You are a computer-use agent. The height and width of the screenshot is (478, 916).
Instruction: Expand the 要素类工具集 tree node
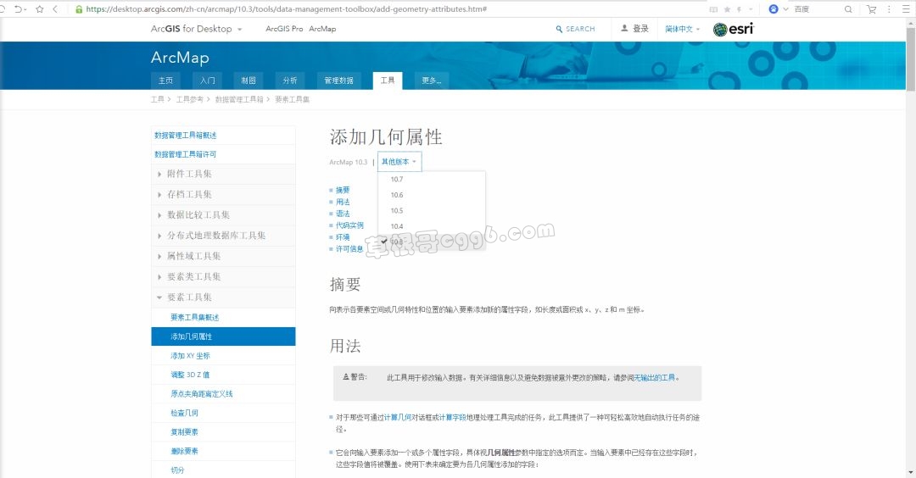pos(159,276)
